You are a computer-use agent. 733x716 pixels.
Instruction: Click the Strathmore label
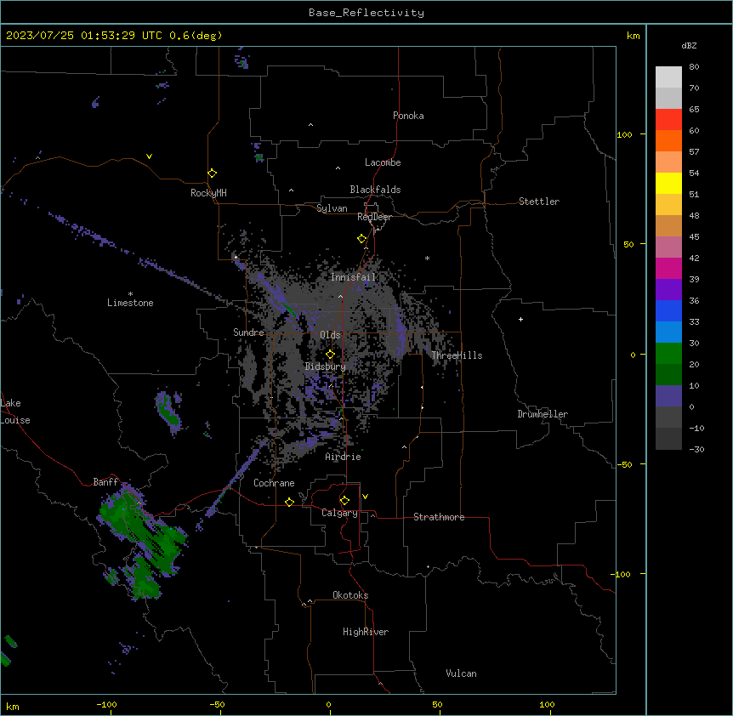point(439,517)
